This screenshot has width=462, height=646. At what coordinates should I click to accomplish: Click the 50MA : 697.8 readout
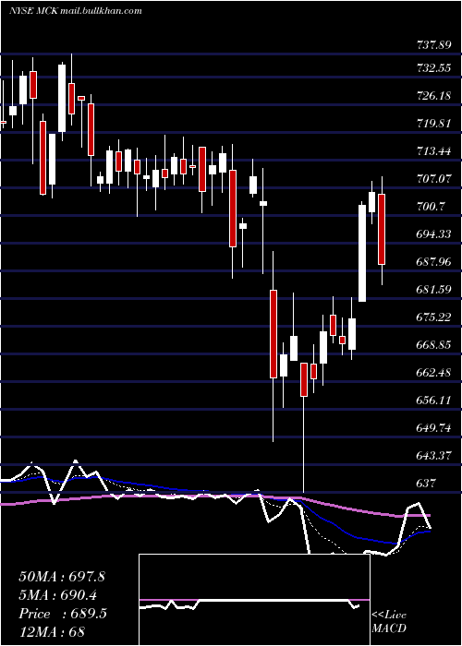click(62, 577)
